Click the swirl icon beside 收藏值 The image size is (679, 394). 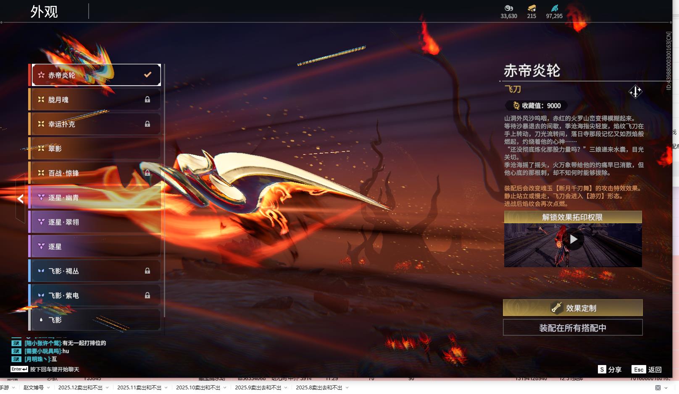pyautogui.click(x=516, y=106)
